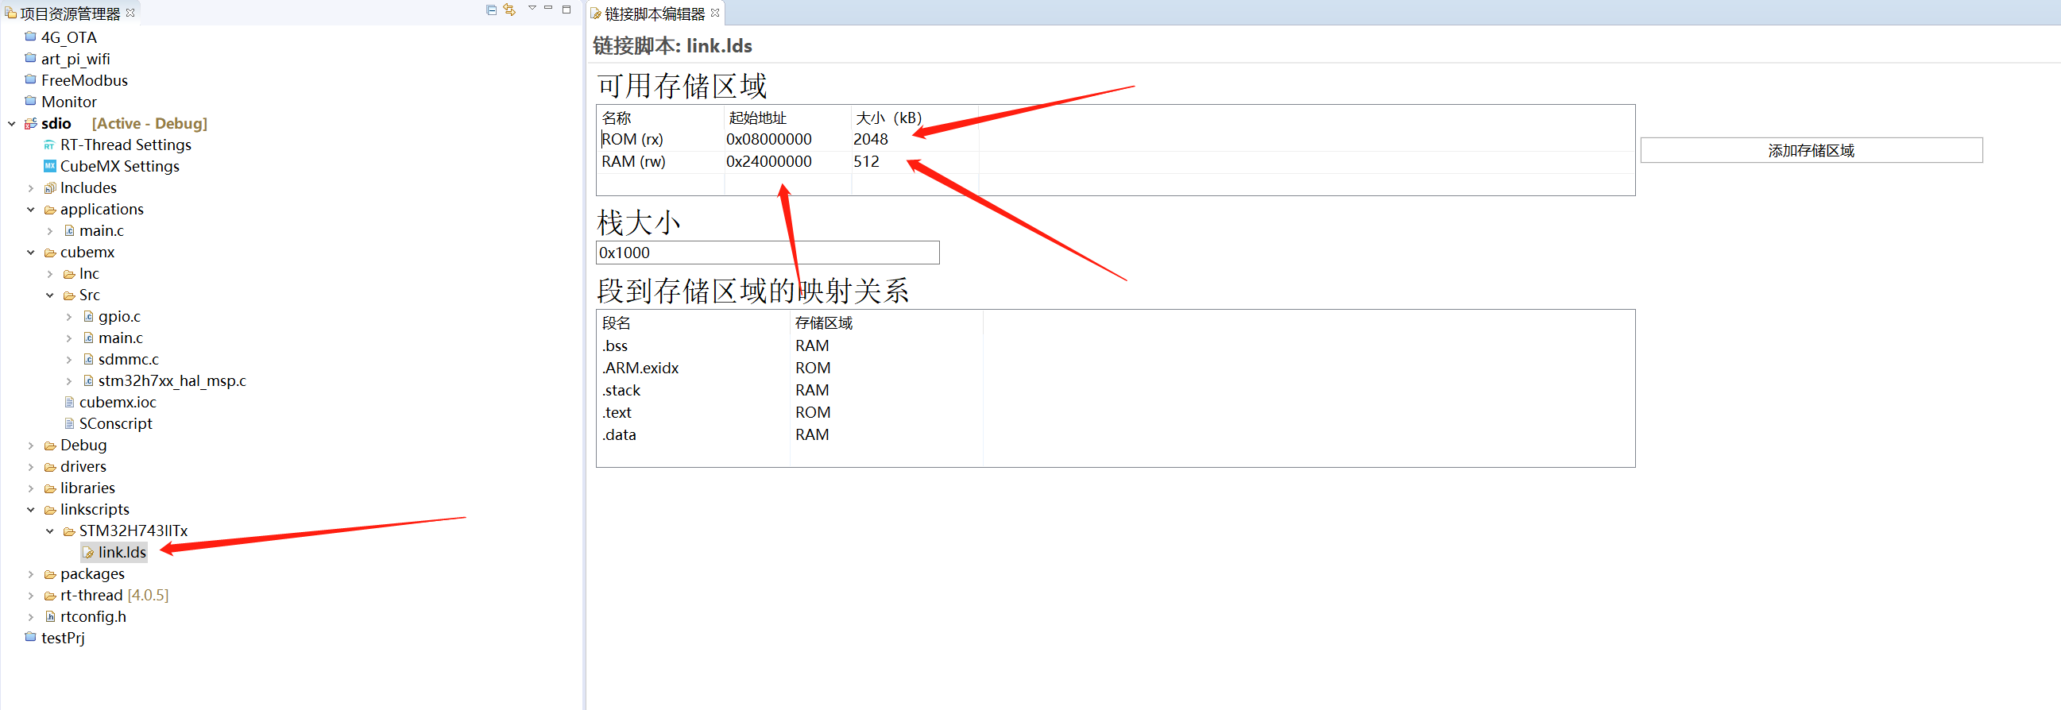This screenshot has width=2061, height=710.
Task: Click the packages folder icon
Action: point(49,574)
